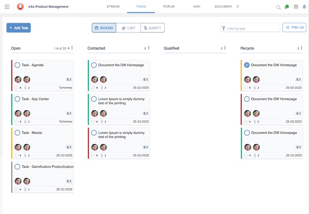Mark Task - App Center as complete
The image size is (309, 214).
17,99
